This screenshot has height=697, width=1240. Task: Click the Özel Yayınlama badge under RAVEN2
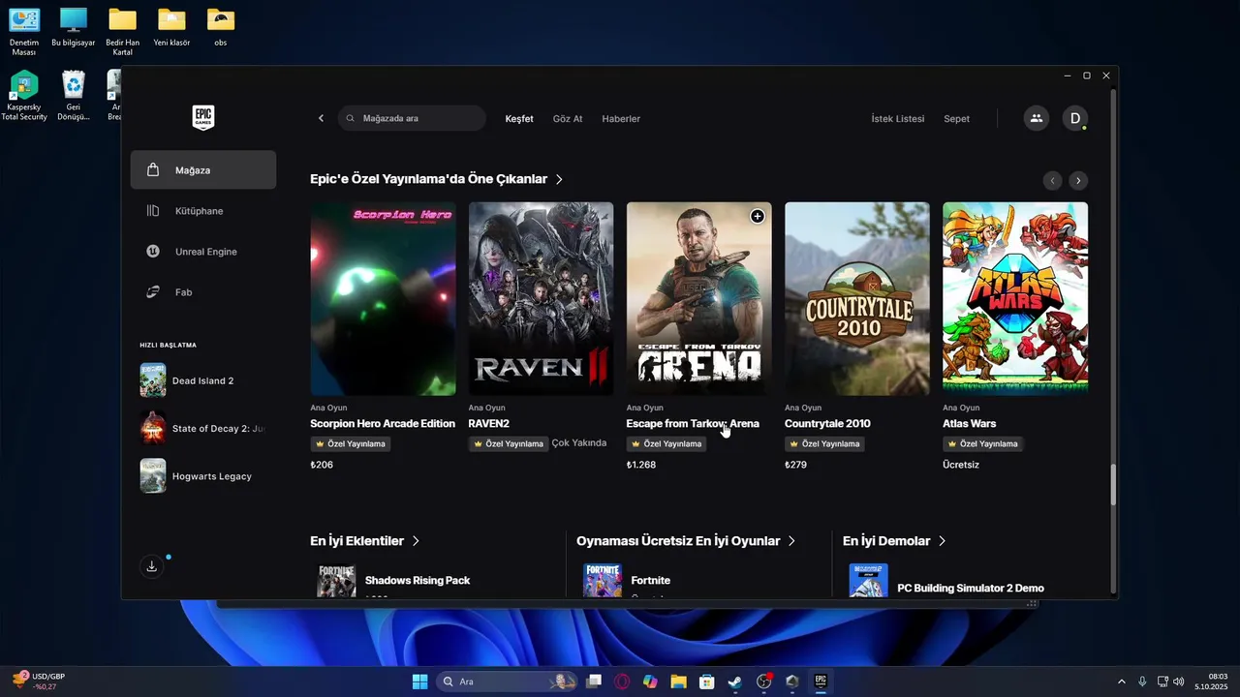(x=509, y=443)
